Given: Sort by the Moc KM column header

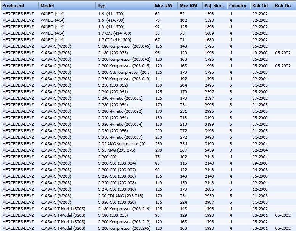Looking at the screenshot, I should coord(190,6).
